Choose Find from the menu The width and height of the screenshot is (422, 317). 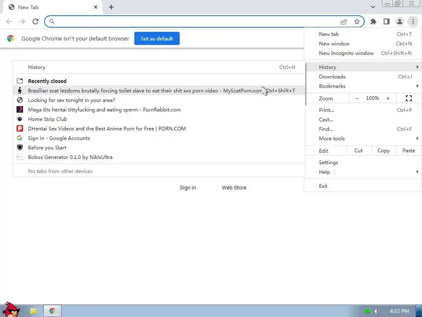pos(363,129)
